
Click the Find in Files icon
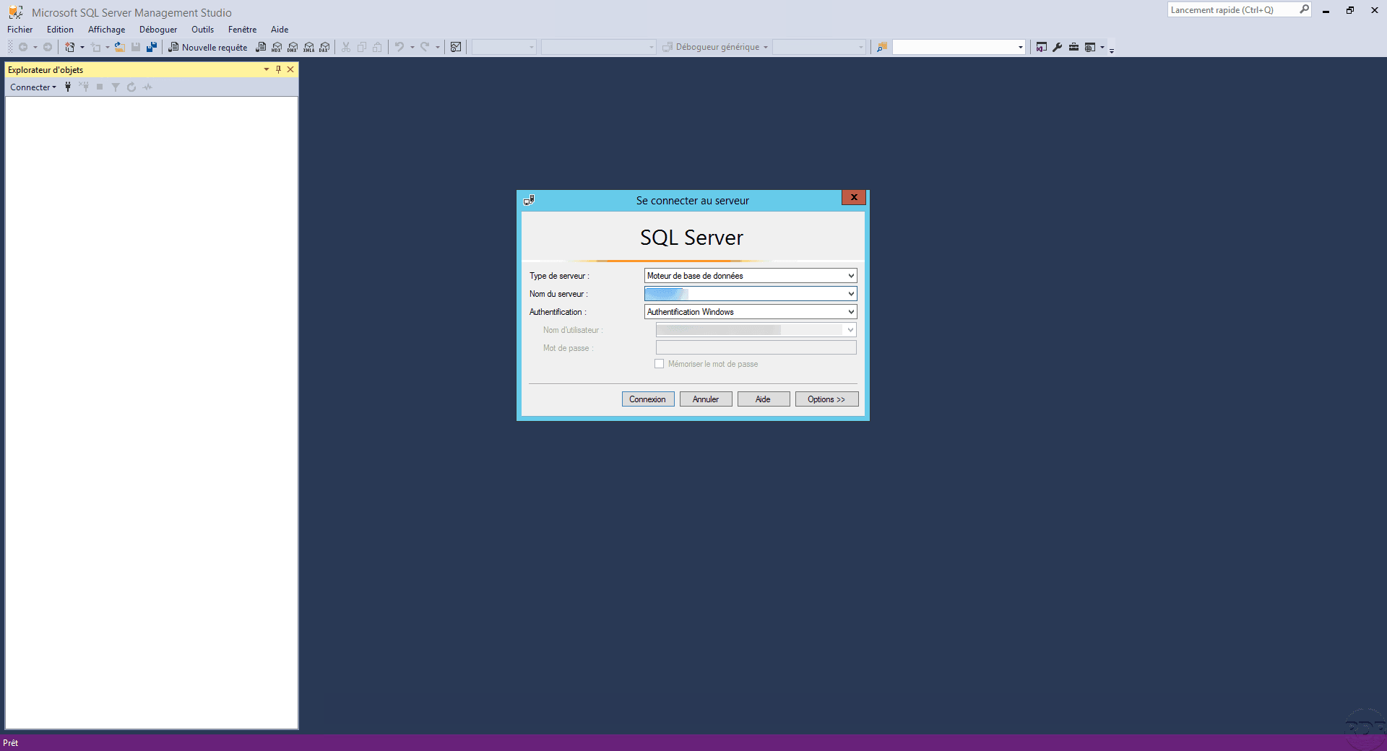tap(882, 47)
